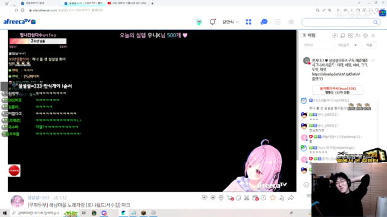Click the scissors clip icon under video
This screenshot has height=217, width=387.
[246, 198]
